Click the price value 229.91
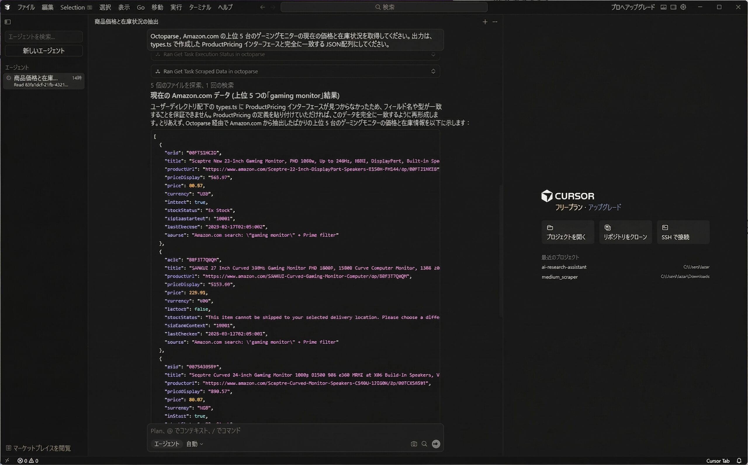This screenshot has height=465, width=748. coord(197,293)
